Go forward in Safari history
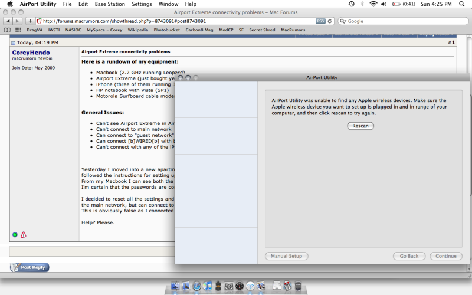 (18, 21)
